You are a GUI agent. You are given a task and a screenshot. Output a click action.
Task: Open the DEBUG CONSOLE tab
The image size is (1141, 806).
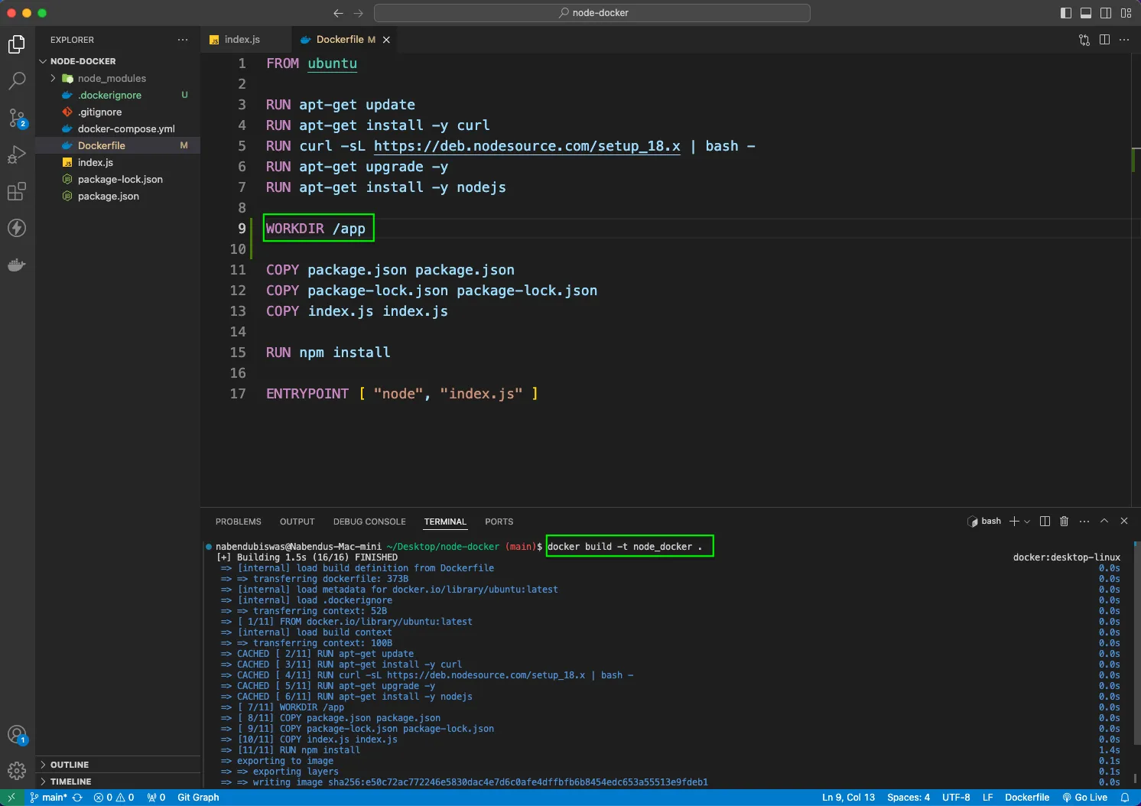[369, 522]
